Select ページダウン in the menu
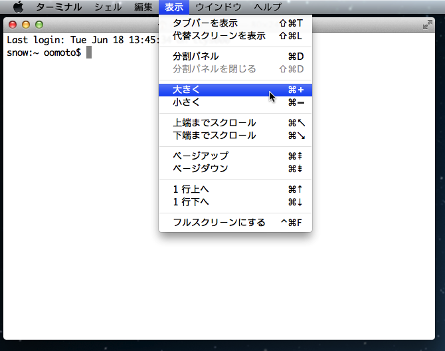Screen dimensions: 445x351 point(235,168)
